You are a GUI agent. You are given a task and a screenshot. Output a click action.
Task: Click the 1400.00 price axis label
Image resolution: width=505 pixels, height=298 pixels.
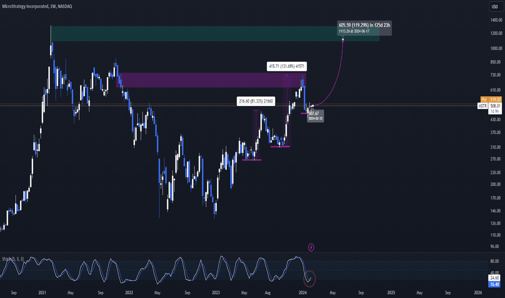coord(496,20)
